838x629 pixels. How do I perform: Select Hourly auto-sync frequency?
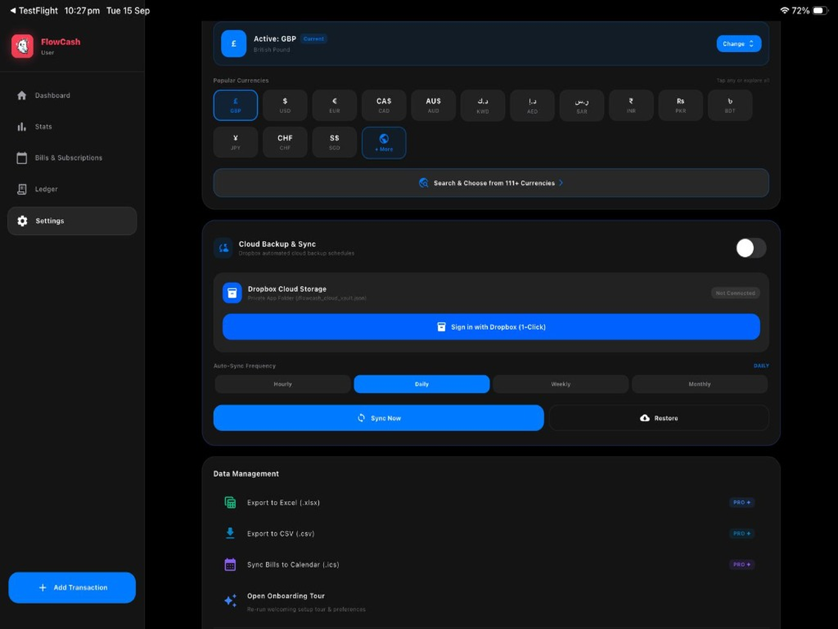click(283, 384)
